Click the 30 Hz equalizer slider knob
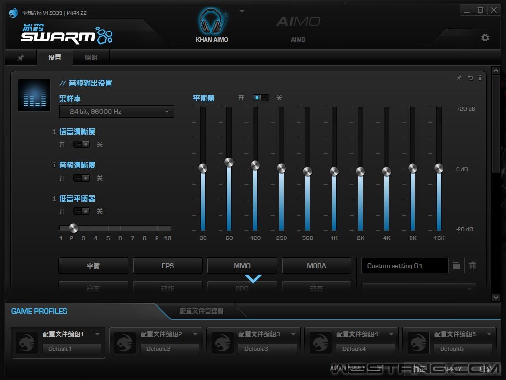Viewport: 506px width, 380px height. coord(203,168)
